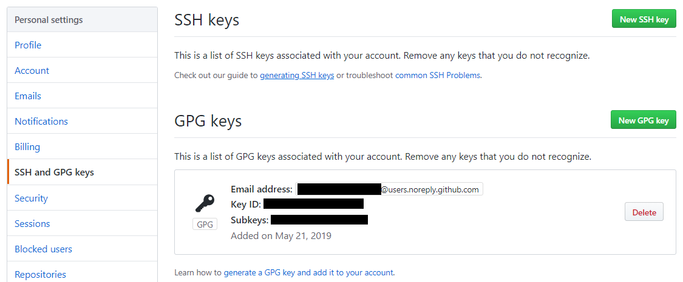Open common SSH Problems link
683x282 pixels.
[x=438, y=76]
